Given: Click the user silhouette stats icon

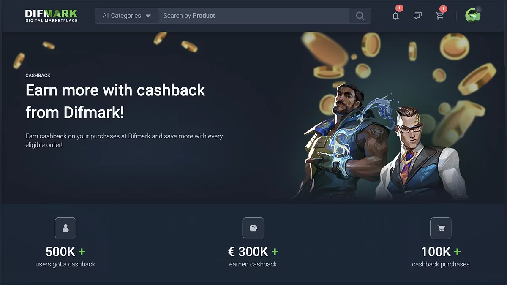Looking at the screenshot, I should [65, 228].
